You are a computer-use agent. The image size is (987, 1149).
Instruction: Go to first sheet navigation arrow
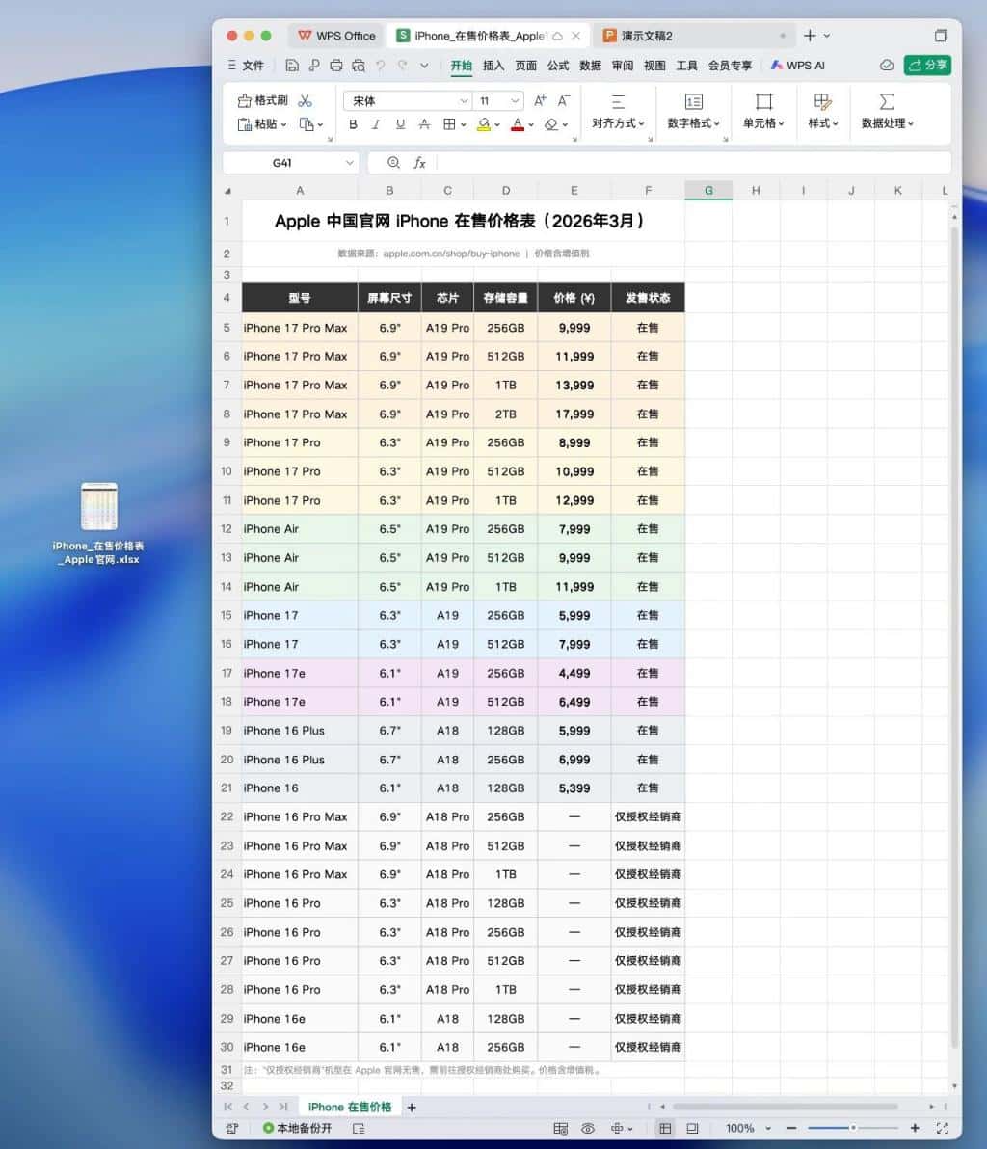pyautogui.click(x=227, y=1107)
